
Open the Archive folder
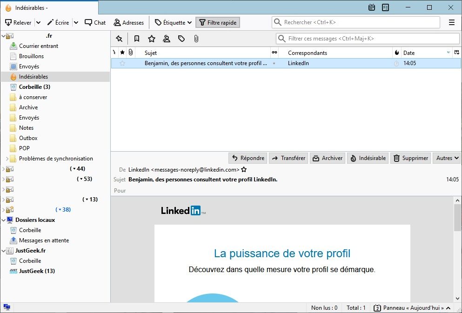point(28,107)
